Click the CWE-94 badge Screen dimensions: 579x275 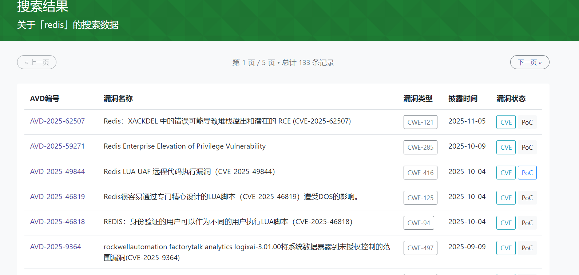pyautogui.click(x=419, y=223)
